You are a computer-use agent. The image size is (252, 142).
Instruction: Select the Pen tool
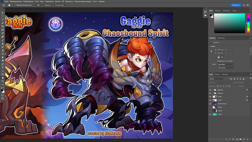tap(3, 64)
